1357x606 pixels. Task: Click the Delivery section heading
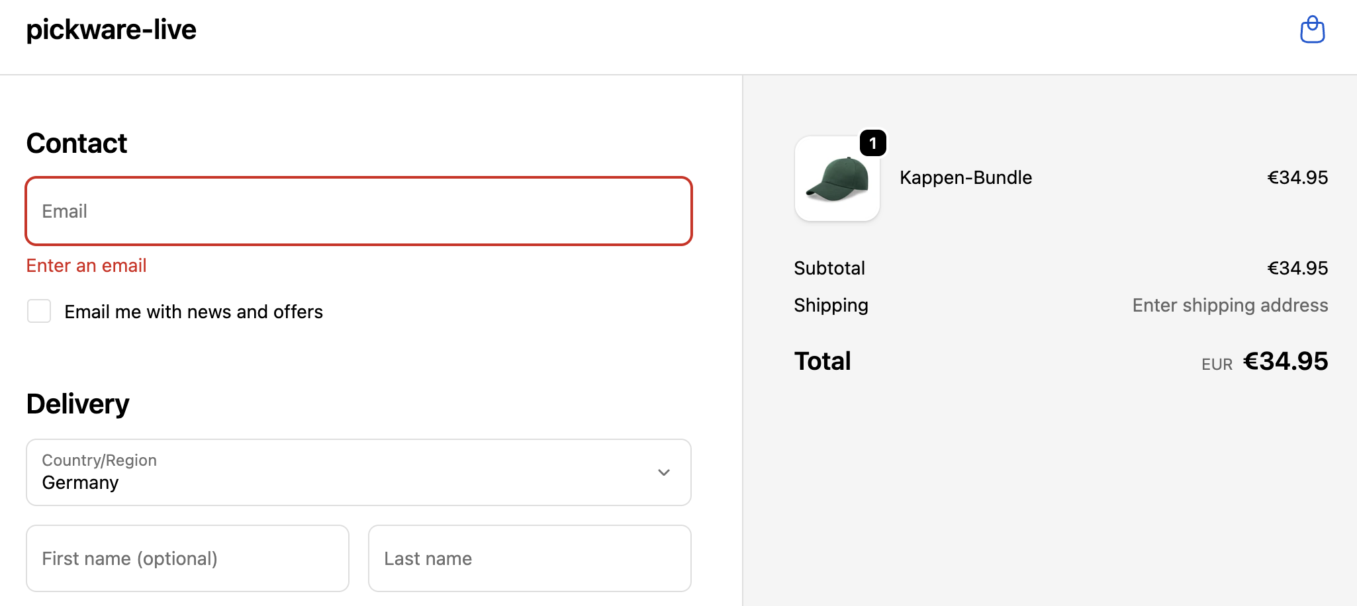click(78, 404)
